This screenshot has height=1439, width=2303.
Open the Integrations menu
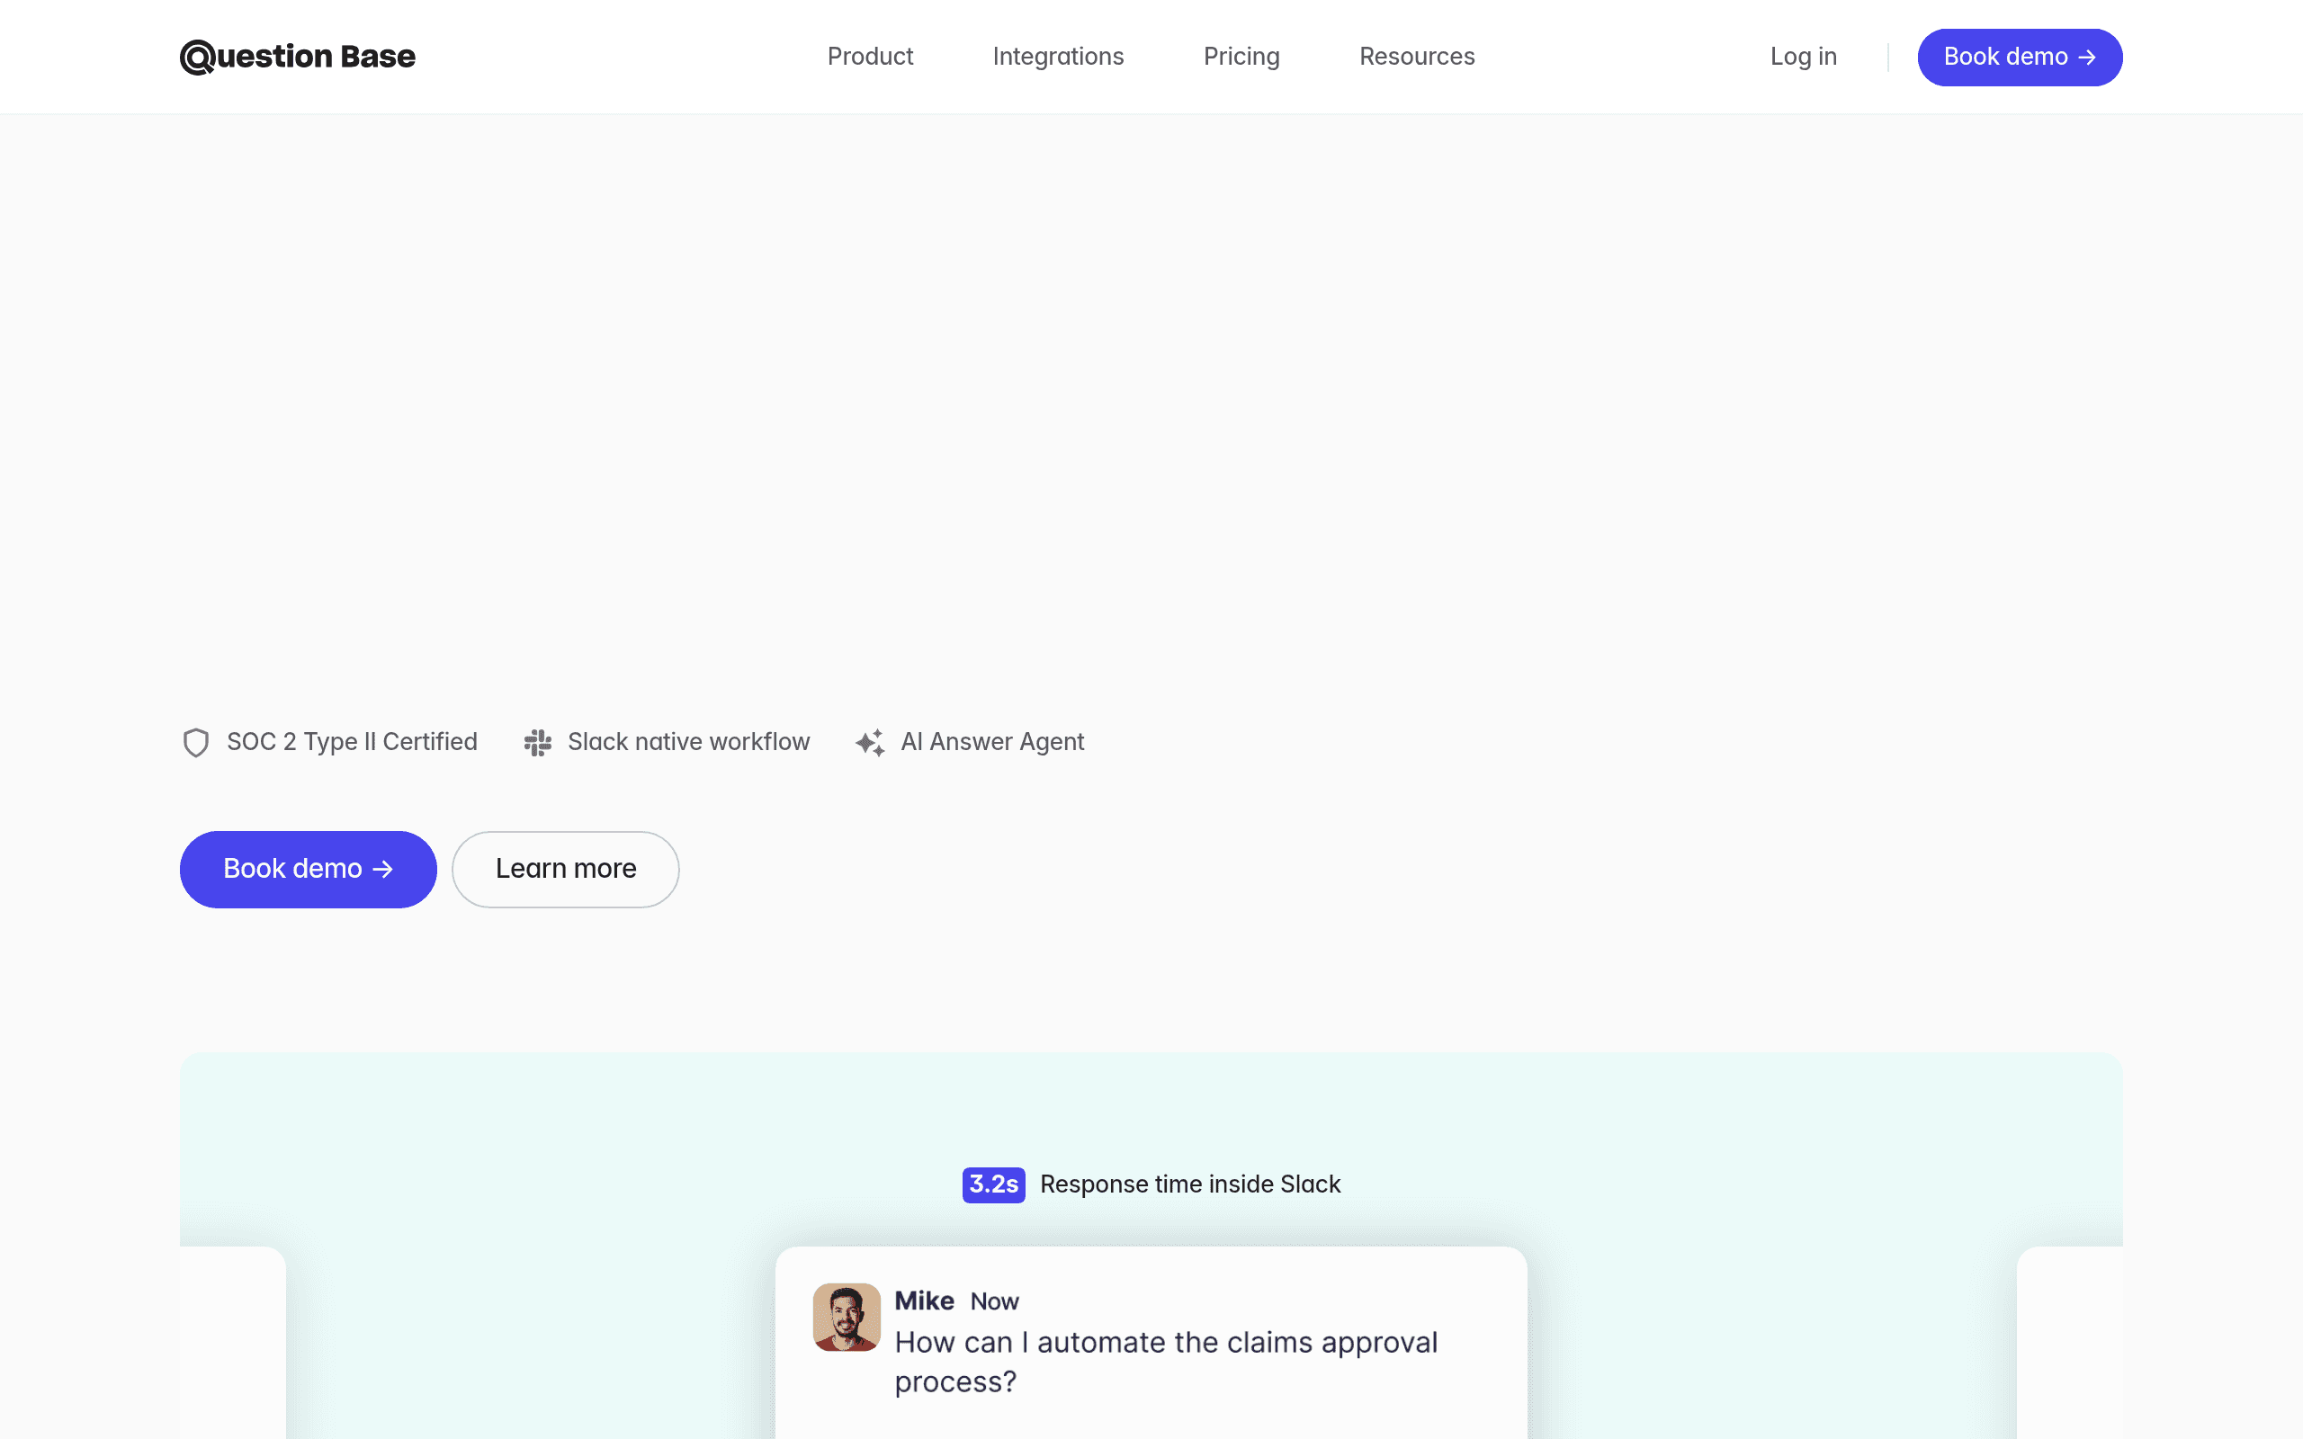[1058, 57]
